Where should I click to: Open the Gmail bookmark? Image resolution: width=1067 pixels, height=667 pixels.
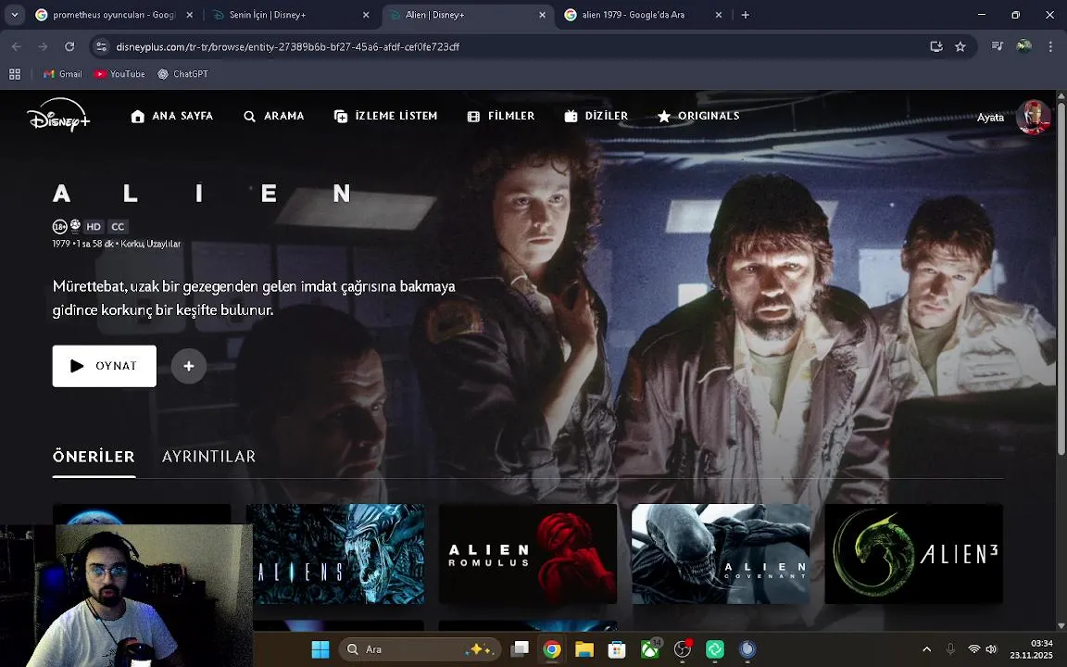[63, 74]
